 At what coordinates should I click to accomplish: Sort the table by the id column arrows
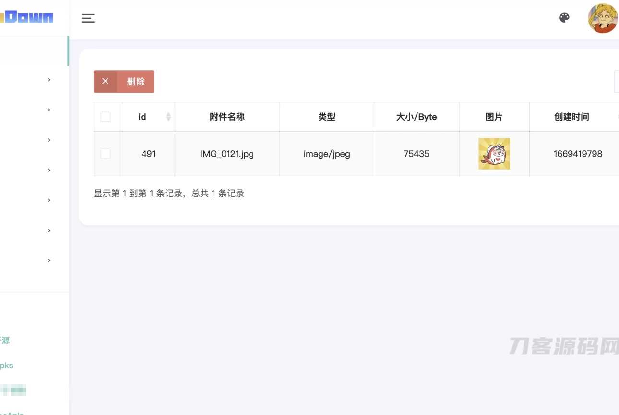[168, 117]
